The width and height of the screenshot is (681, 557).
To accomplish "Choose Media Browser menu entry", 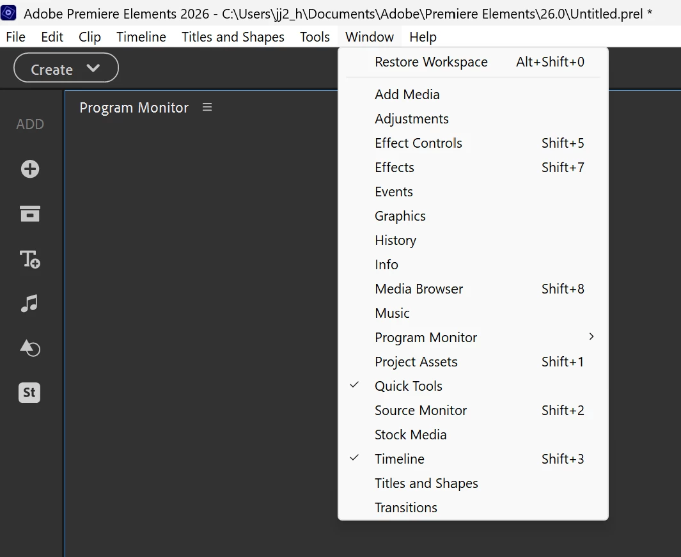I will point(473,289).
